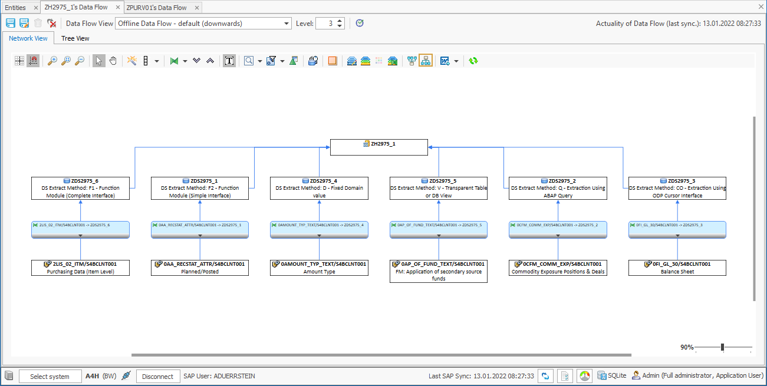Click the green refresh arrows icon
The height and width of the screenshot is (386, 767).
473,60
